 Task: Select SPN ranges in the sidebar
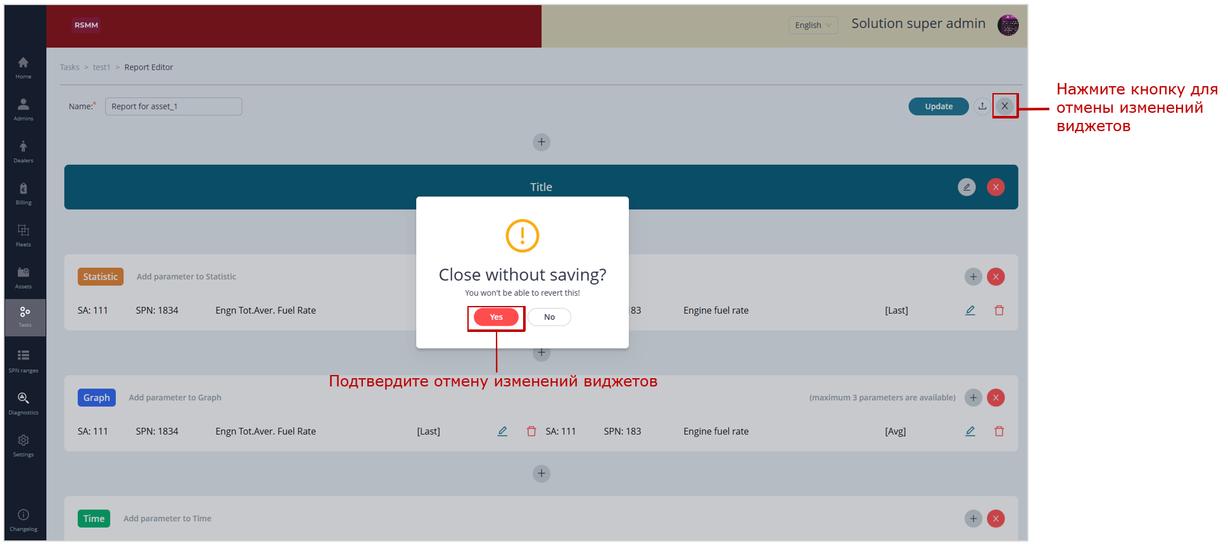point(23,361)
